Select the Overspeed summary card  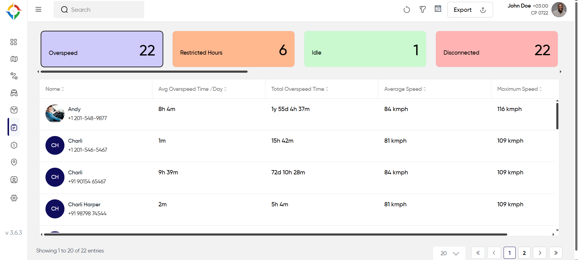[x=102, y=49]
